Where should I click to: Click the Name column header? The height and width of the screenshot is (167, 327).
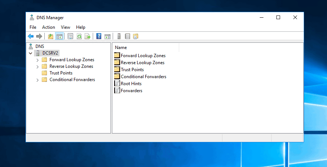click(x=146, y=48)
